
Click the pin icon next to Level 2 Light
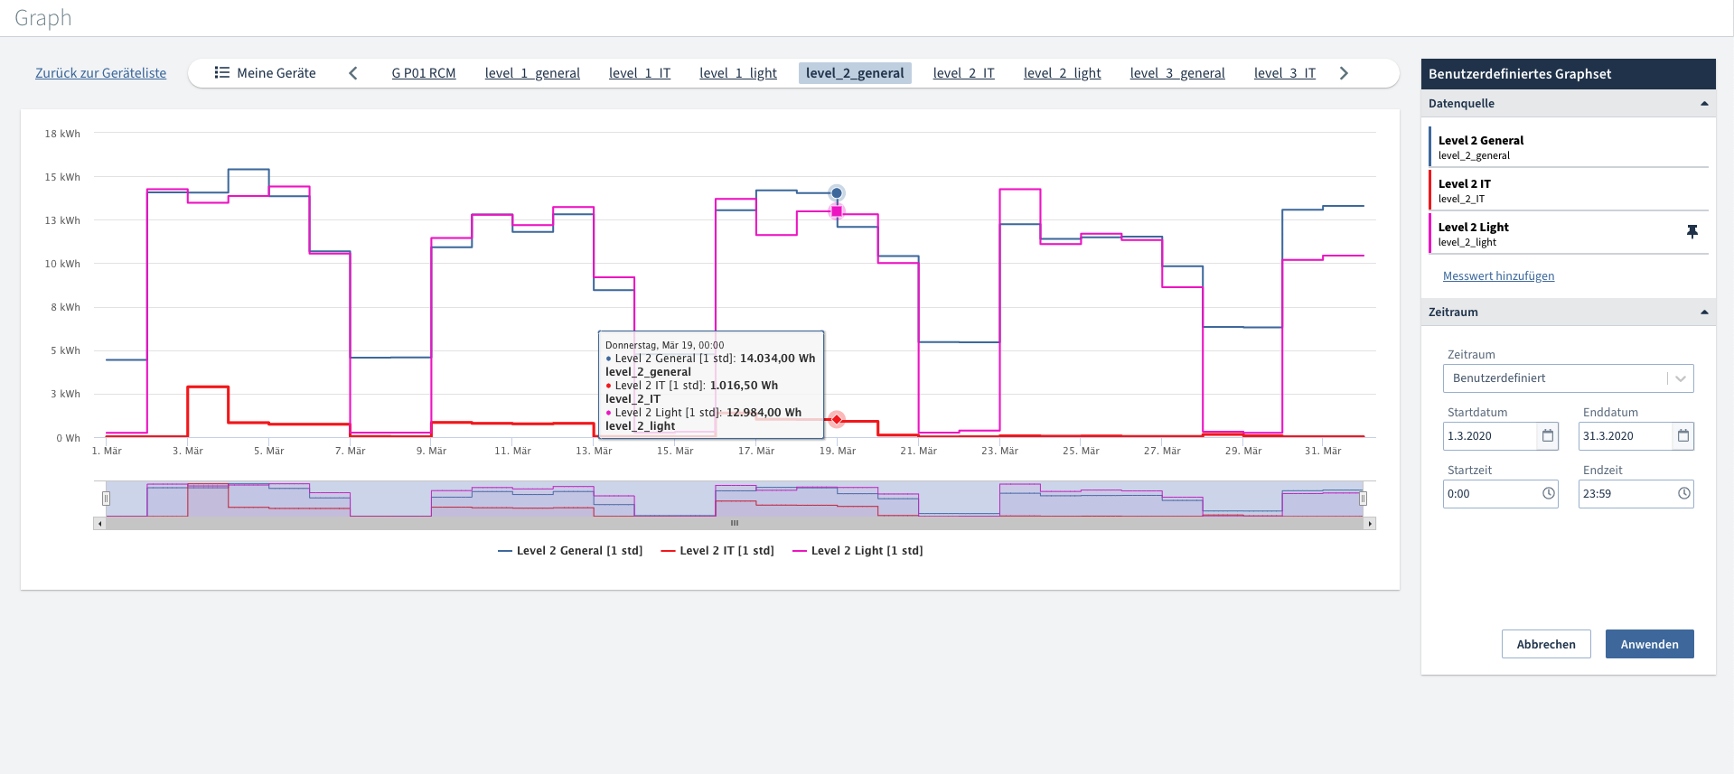[x=1692, y=232]
